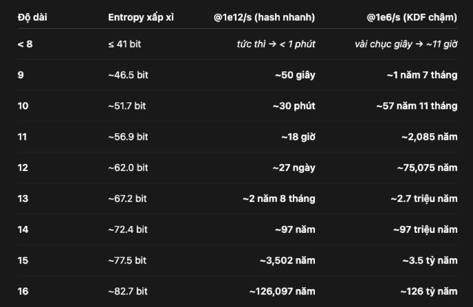This screenshot has height=307, width=473.
Task: Click "vài chục giây → ~11 giờ" cell
Action: [x=406, y=44]
